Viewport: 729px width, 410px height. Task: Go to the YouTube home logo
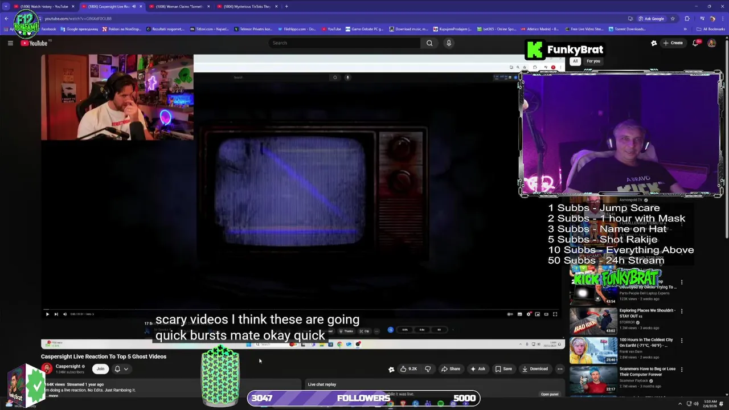(x=34, y=43)
